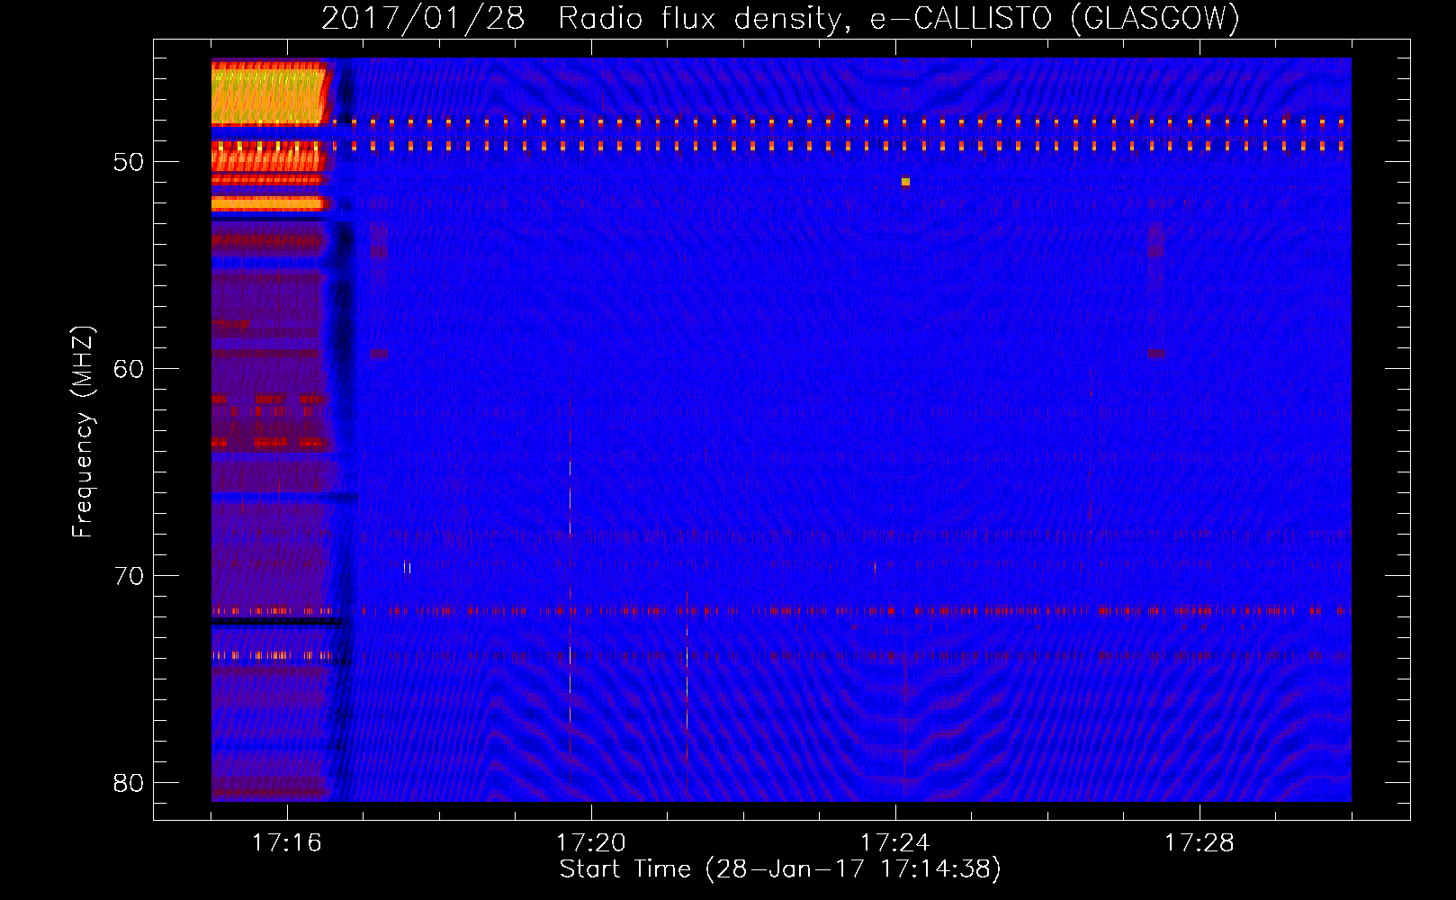Click the 17:24 time tick label
The width and height of the screenshot is (1456, 900).
point(894,843)
